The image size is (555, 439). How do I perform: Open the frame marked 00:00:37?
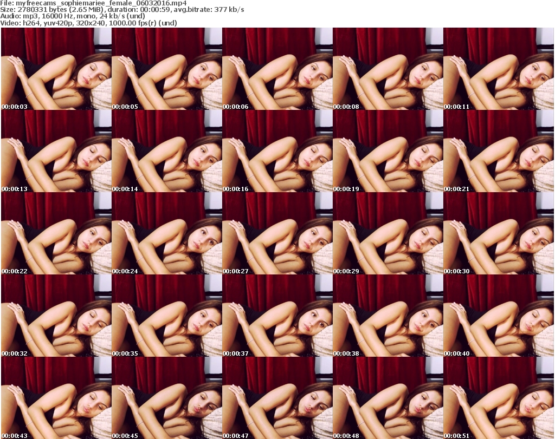[277, 316]
